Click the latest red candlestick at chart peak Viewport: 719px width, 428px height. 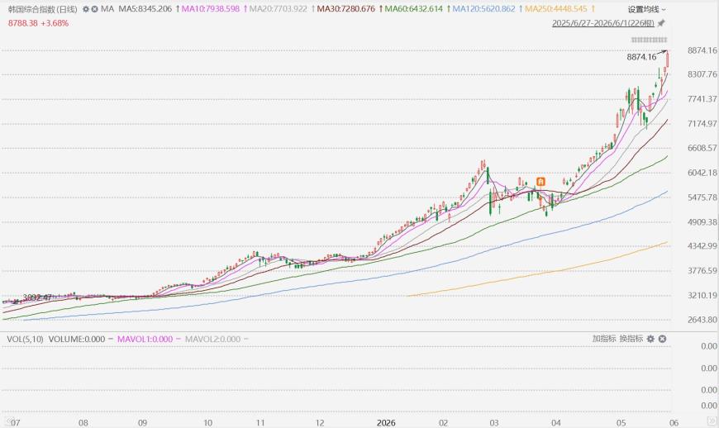668,59
